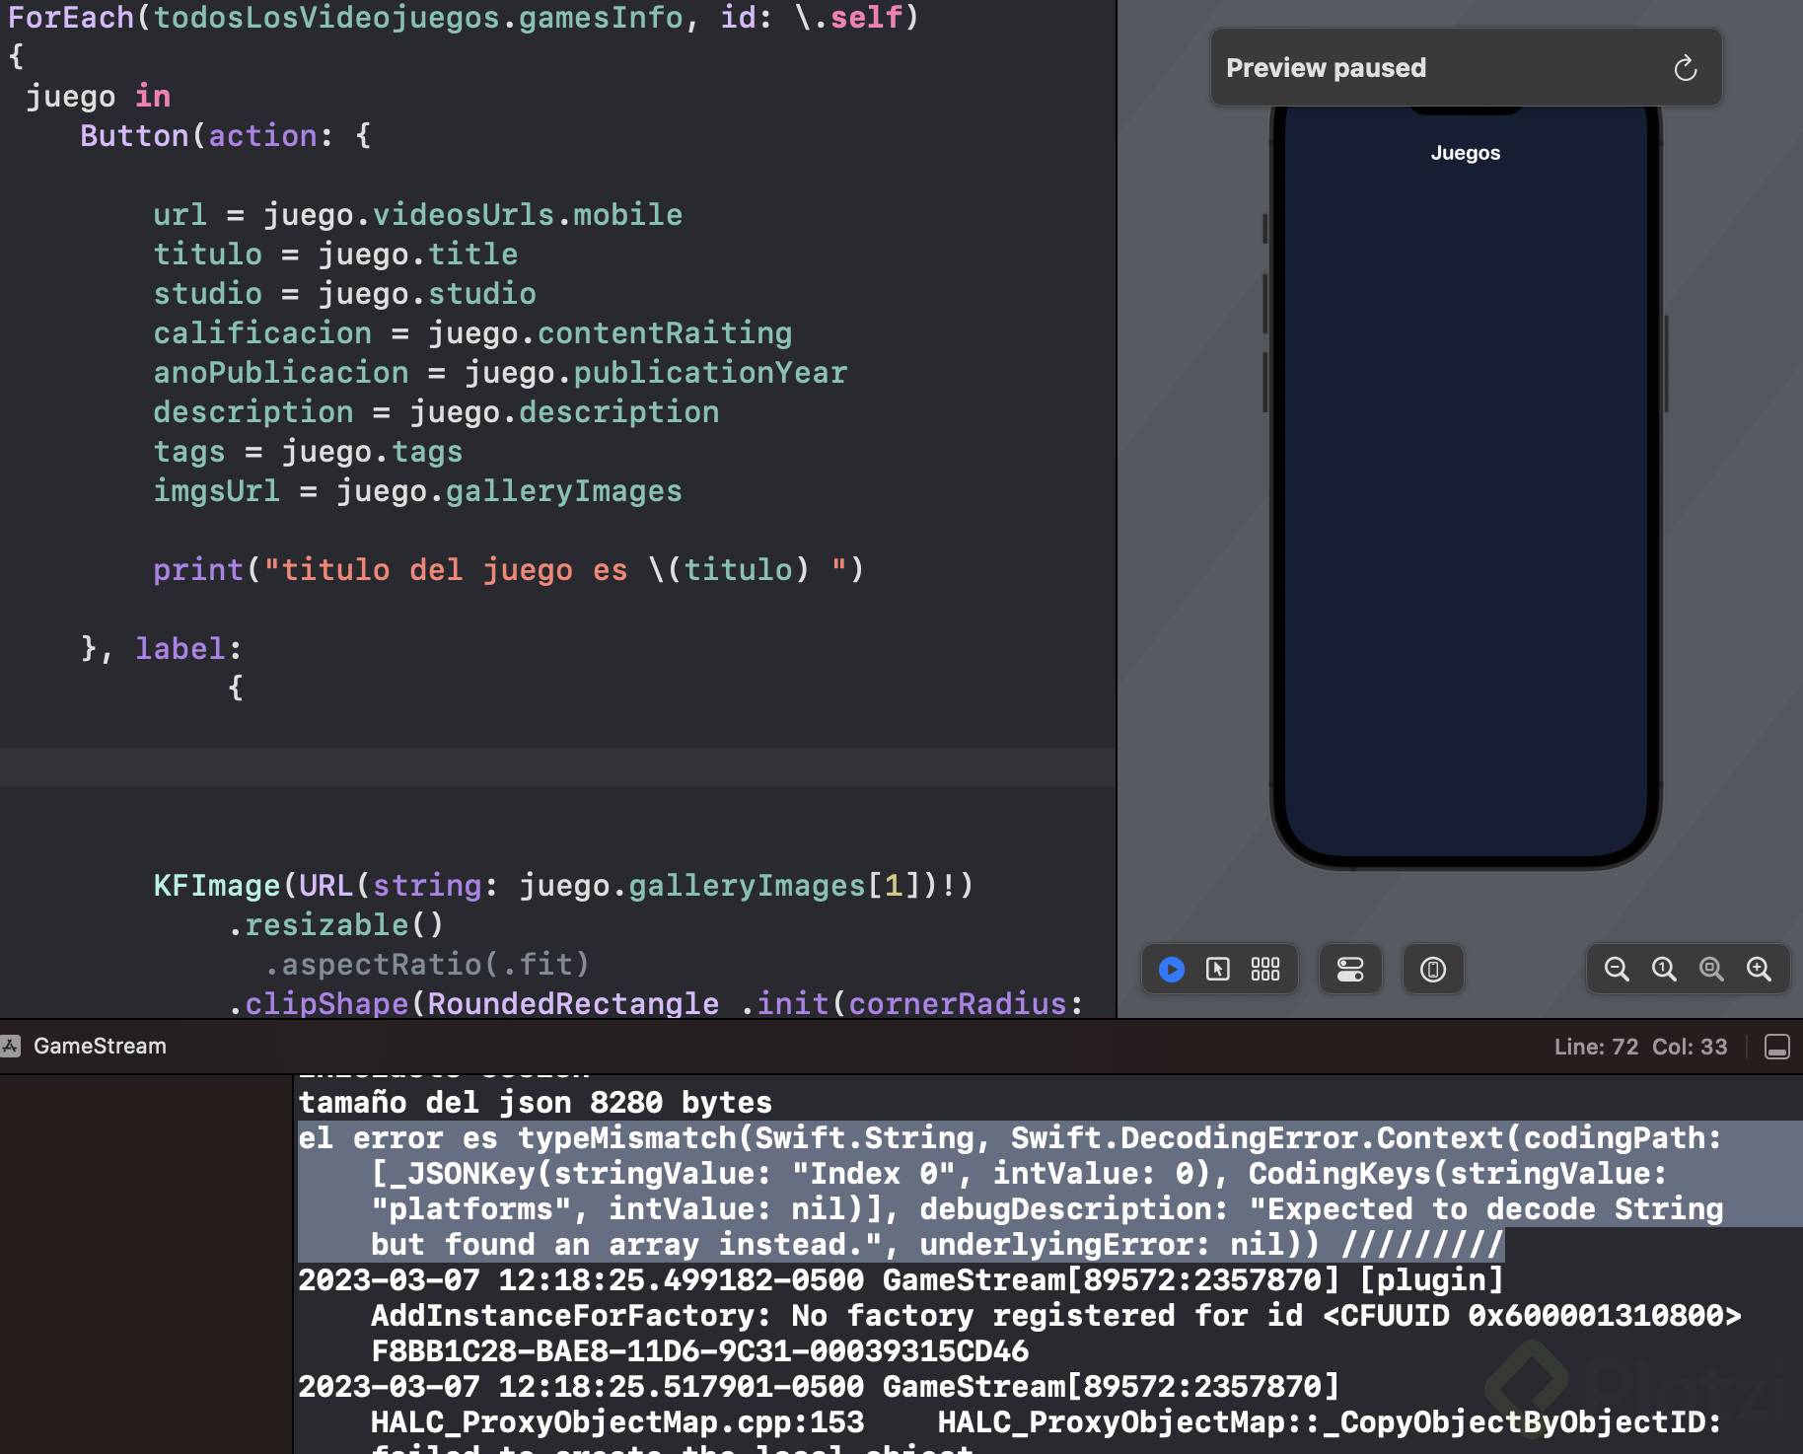Click the 'Preview paused' banner text

pos(1326,68)
